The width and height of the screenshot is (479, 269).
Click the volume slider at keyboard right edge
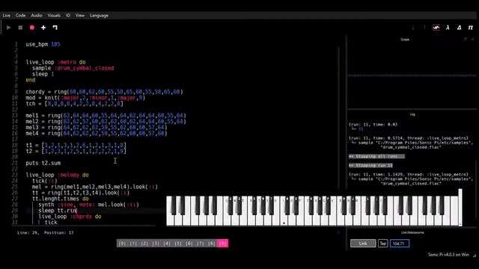coord(460,208)
